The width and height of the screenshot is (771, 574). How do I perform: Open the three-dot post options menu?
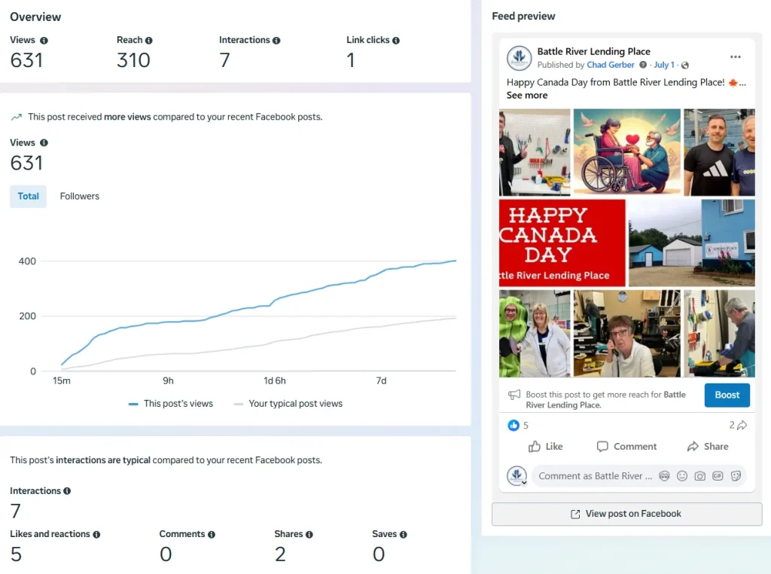tap(735, 57)
